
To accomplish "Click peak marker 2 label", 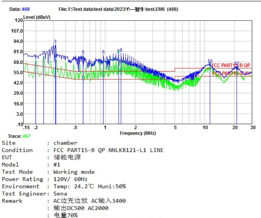I will [x=43, y=53].
